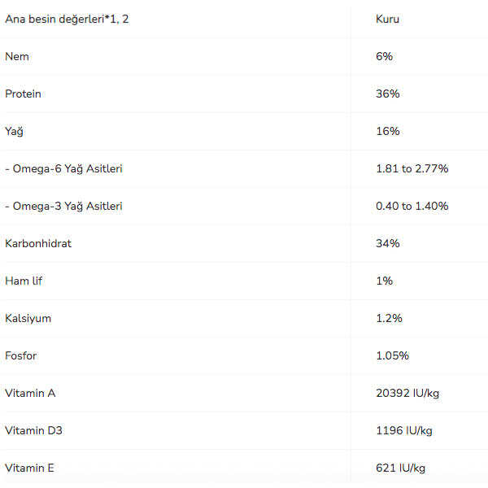The image size is (488, 488).
Task: Select the 1.2% calcium value
Action: (x=389, y=318)
